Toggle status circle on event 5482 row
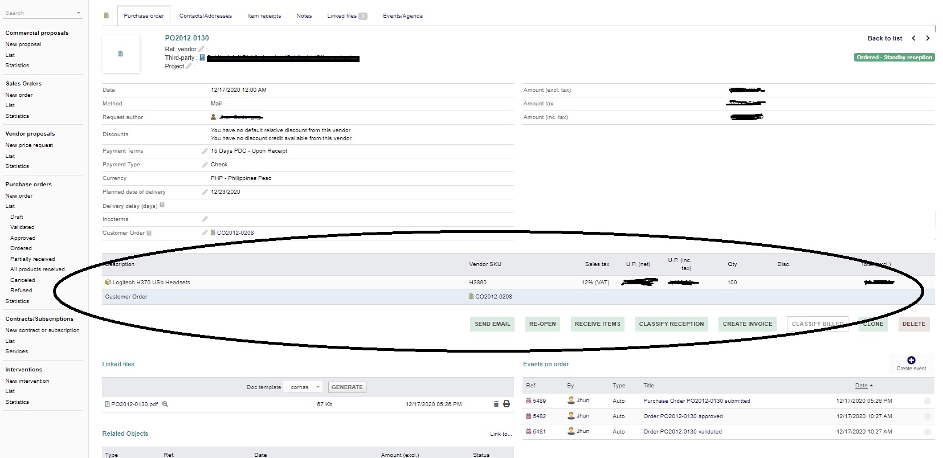The height and width of the screenshot is (458, 943). [927, 416]
